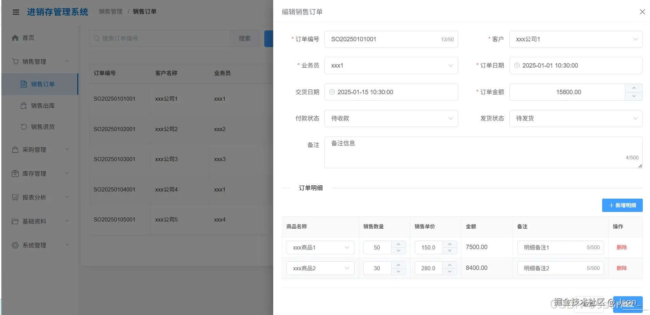Open the product dropdown showing xxx商品1
This screenshot has height=315, width=650.
(320, 247)
